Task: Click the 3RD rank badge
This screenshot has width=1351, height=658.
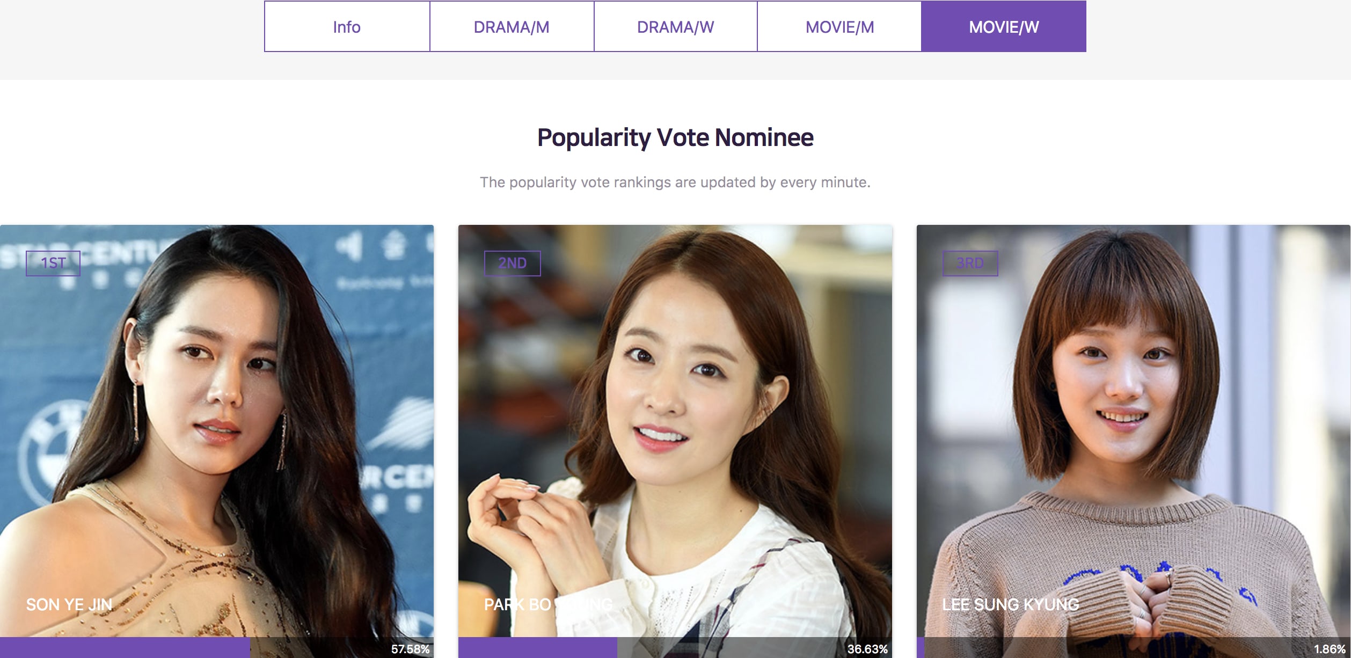Action: pos(970,264)
